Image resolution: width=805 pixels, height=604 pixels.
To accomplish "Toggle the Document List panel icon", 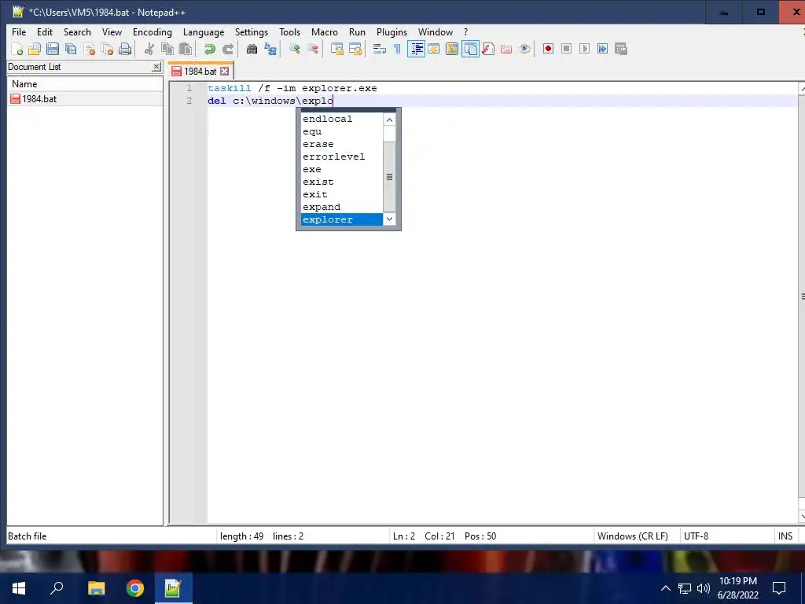I will pos(470,49).
